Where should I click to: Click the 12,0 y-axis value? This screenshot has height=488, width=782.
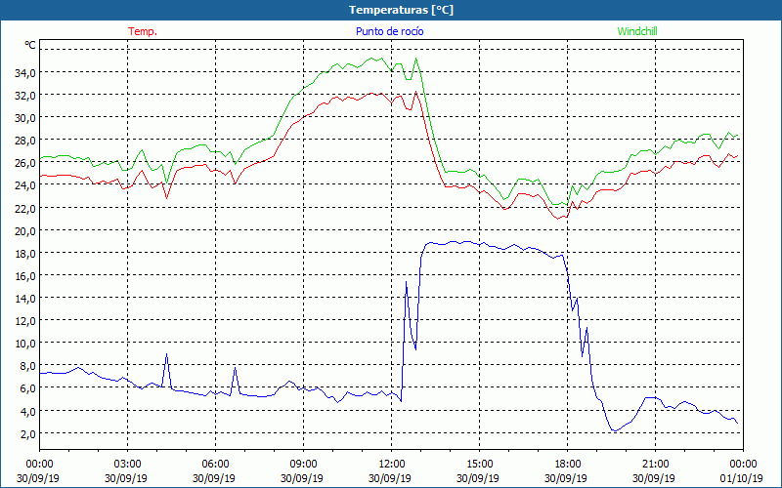pyautogui.click(x=25, y=321)
